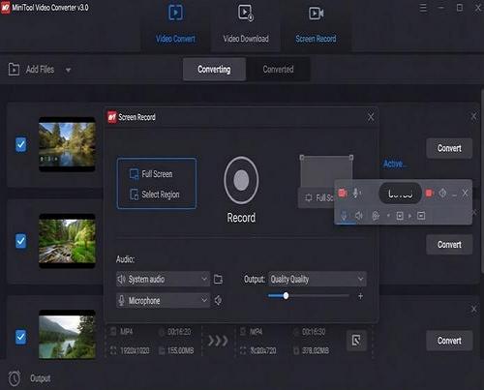
Task: Click the blue download arrow on recording bar
Action: (345, 216)
